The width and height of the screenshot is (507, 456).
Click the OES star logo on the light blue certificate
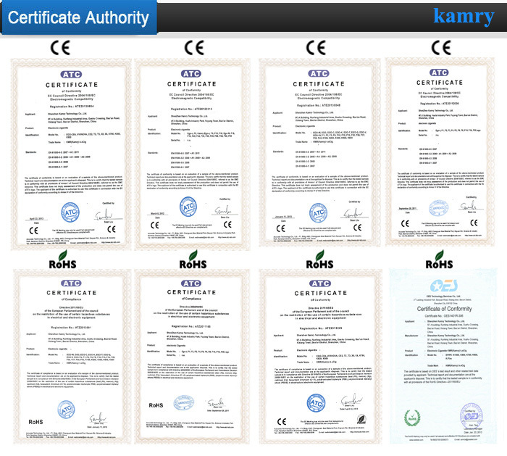click(443, 286)
